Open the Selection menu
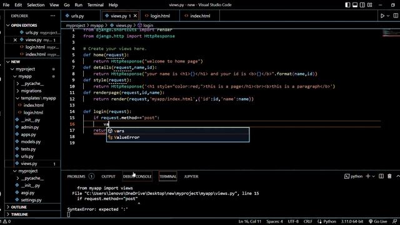This screenshot has height=225, width=400. [x=36, y=5]
